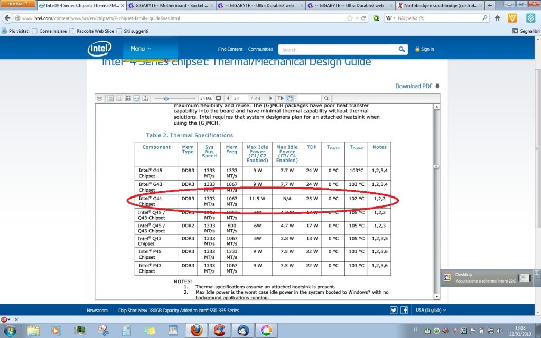Viewport: 541px width, 338px height.
Task: Click the PDF find magnifier icon
Action: click(x=327, y=98)
